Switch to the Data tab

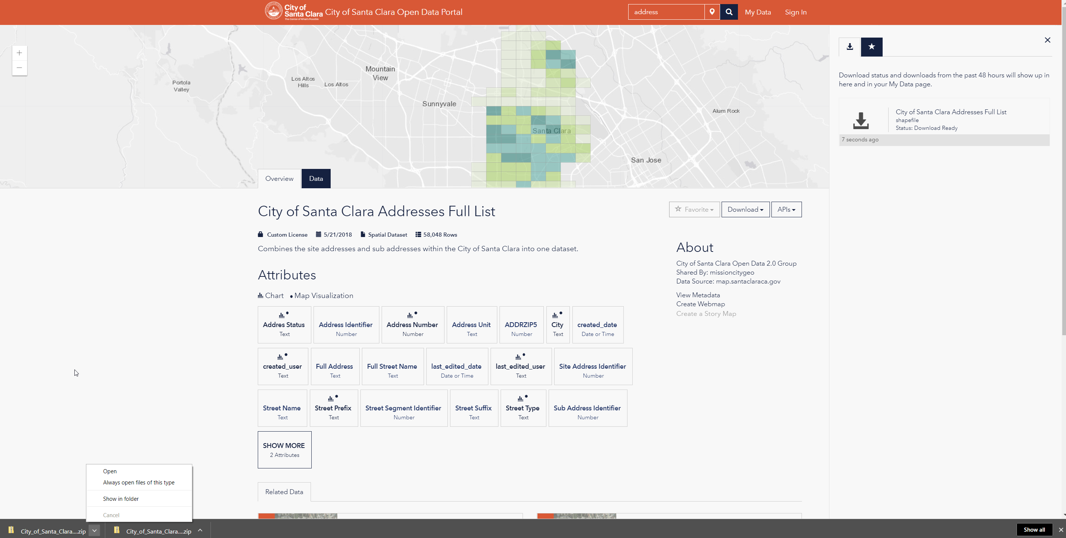pos(316,179)
